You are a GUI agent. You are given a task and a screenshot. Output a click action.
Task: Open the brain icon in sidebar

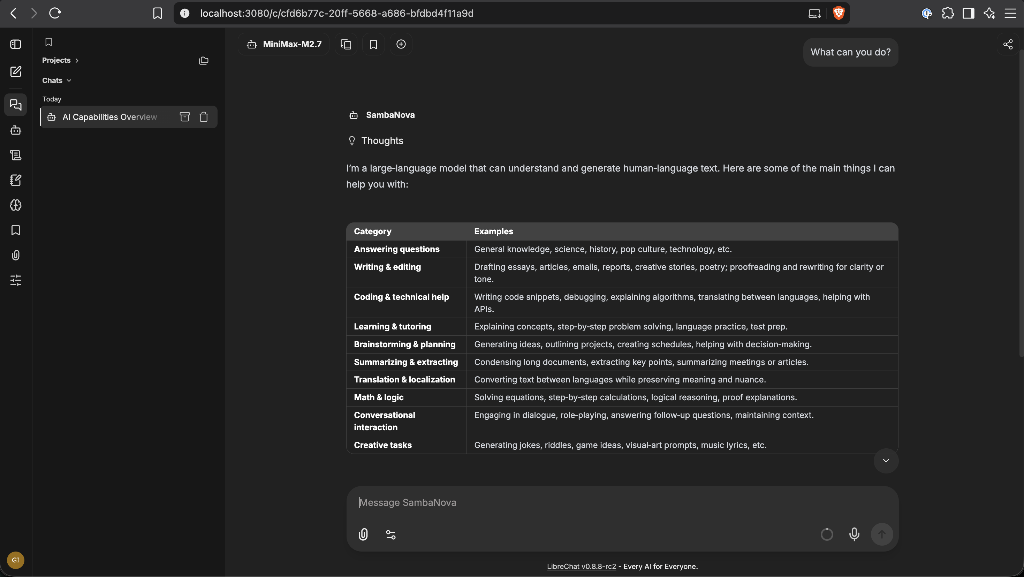tap(15, 205)
